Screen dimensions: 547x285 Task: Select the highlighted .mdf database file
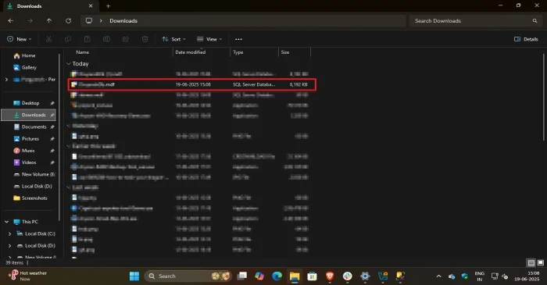[x=192, y=84]
